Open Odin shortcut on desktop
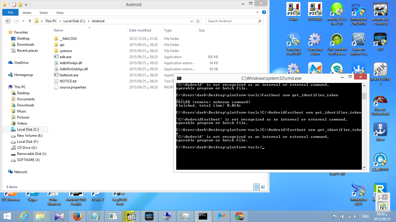This screenshot has width=396, height=222. (54, 199)
